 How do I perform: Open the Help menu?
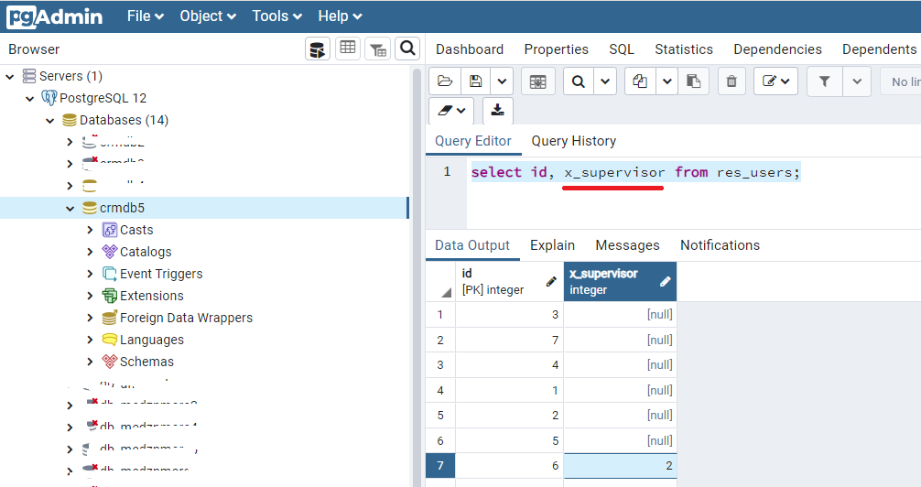pyautogui.click(x=340, y=16)
